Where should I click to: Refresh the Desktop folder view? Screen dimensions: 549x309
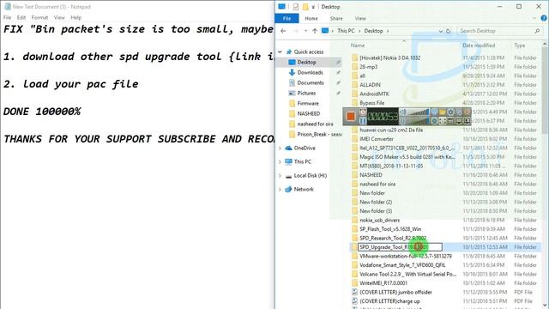pos(448,31)
